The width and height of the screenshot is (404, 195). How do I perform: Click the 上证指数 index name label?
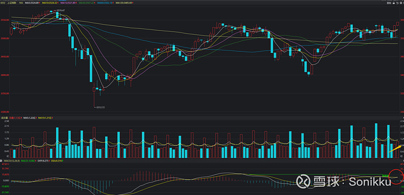pos(12,3)
